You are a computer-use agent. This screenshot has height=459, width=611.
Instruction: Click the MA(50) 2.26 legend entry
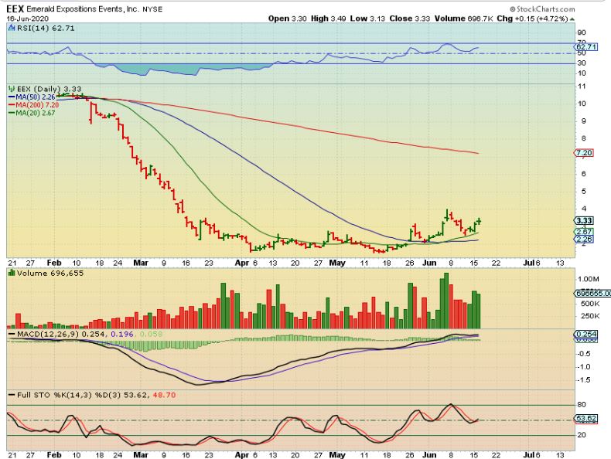tap(35, 97)
